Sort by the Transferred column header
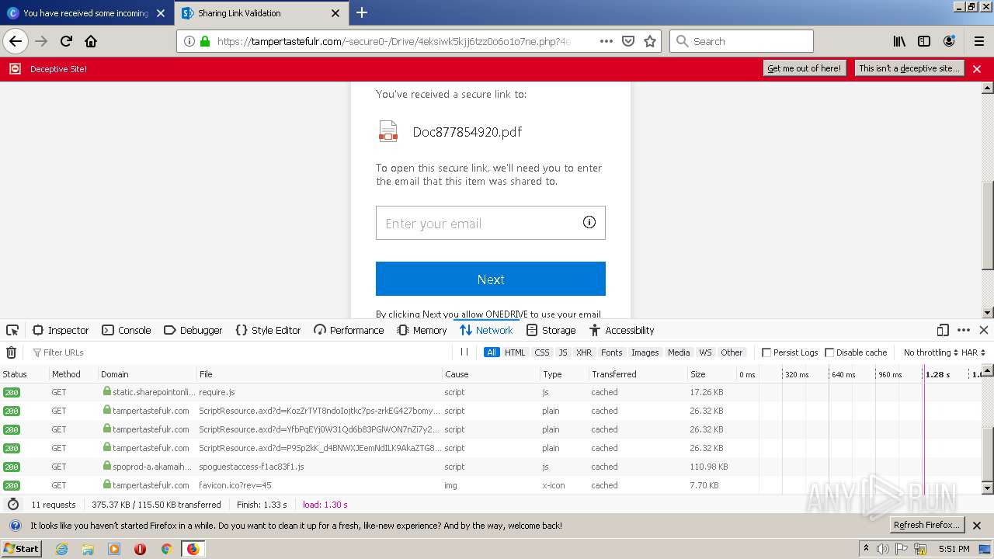Image resolution: width=994 pixels, height=559 pixels. click(637, 374)
